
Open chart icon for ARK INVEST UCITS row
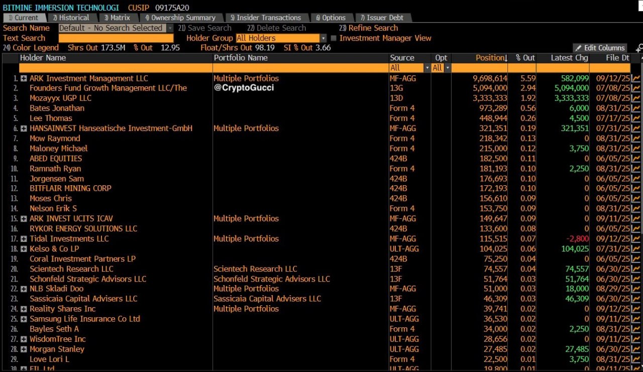click(x=636, y=218)
